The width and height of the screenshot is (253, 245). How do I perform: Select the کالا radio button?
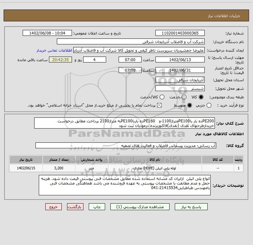[201, 97]
